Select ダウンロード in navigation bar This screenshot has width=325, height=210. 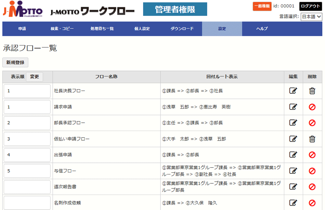182,29
